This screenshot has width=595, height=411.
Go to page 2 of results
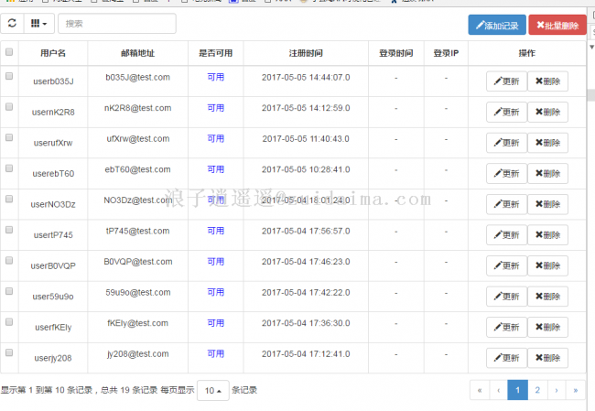pos(537,391)
